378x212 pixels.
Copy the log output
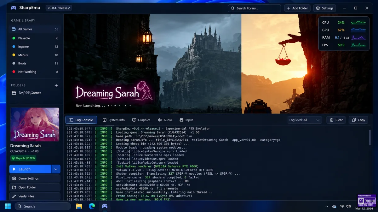tap(358, 120)
